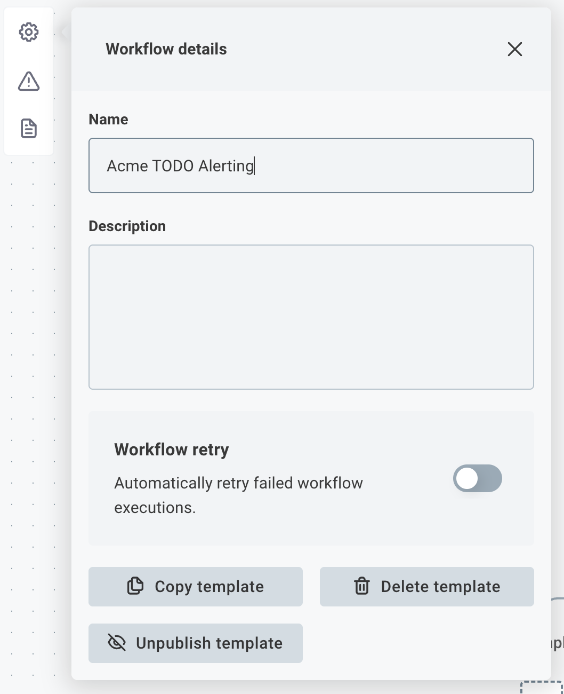564x694 pixels.
Task: Click the copy icon on Copy template button
Action: click(x=135, y=586)
